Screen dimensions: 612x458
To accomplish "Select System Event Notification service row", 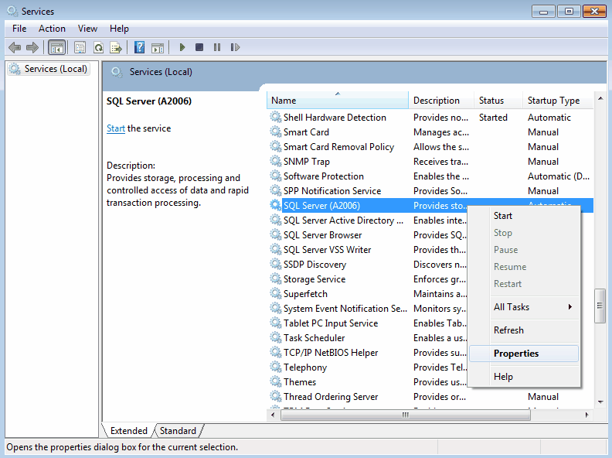I will tap(368, 309).
